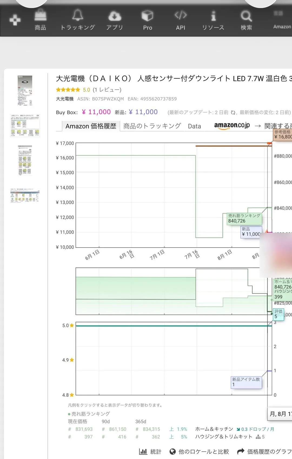The height and width of the screenshot is (459, 292).
Task: Click the ASIN B07SPWZKQM text
Action: click(x=101, y=99)
